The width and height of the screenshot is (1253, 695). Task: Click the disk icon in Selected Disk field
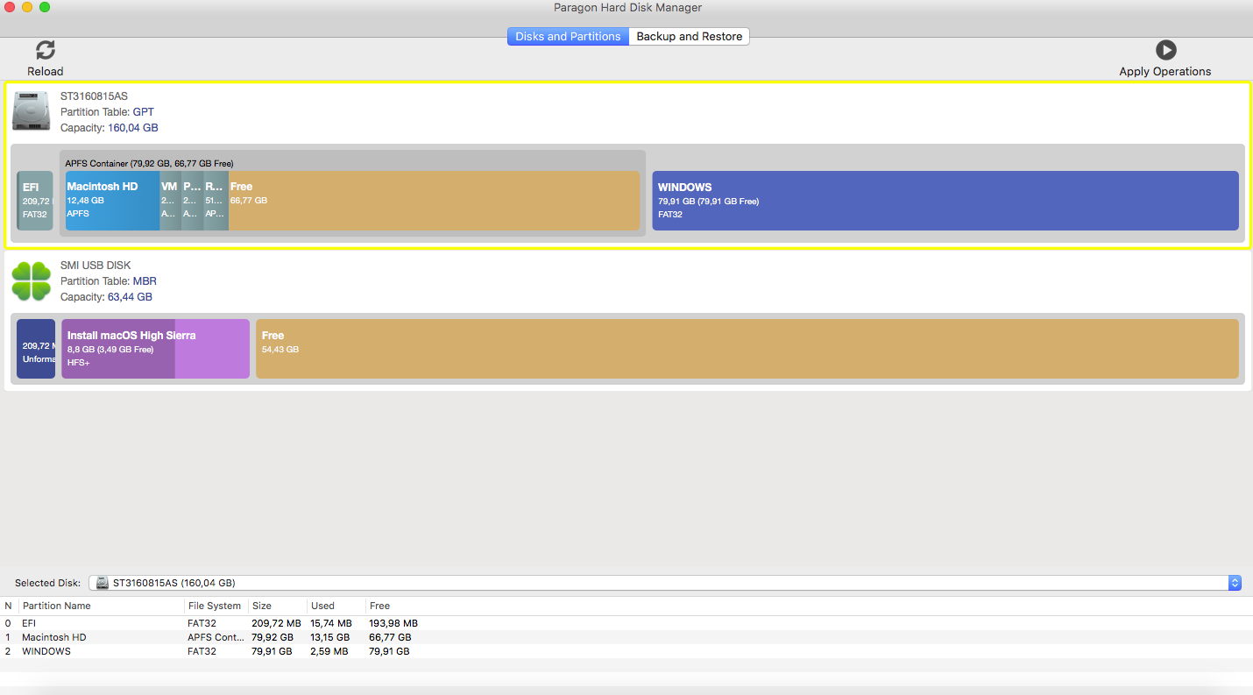coord(103,583)
